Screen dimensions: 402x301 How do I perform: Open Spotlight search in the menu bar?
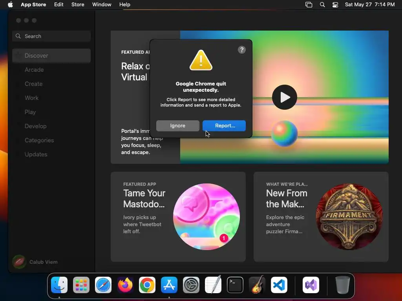pos(322,5)
